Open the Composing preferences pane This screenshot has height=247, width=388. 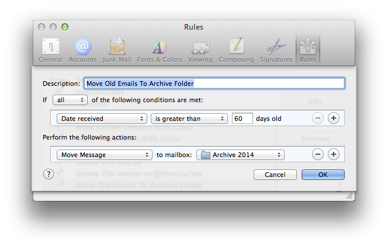pos(236,50)
